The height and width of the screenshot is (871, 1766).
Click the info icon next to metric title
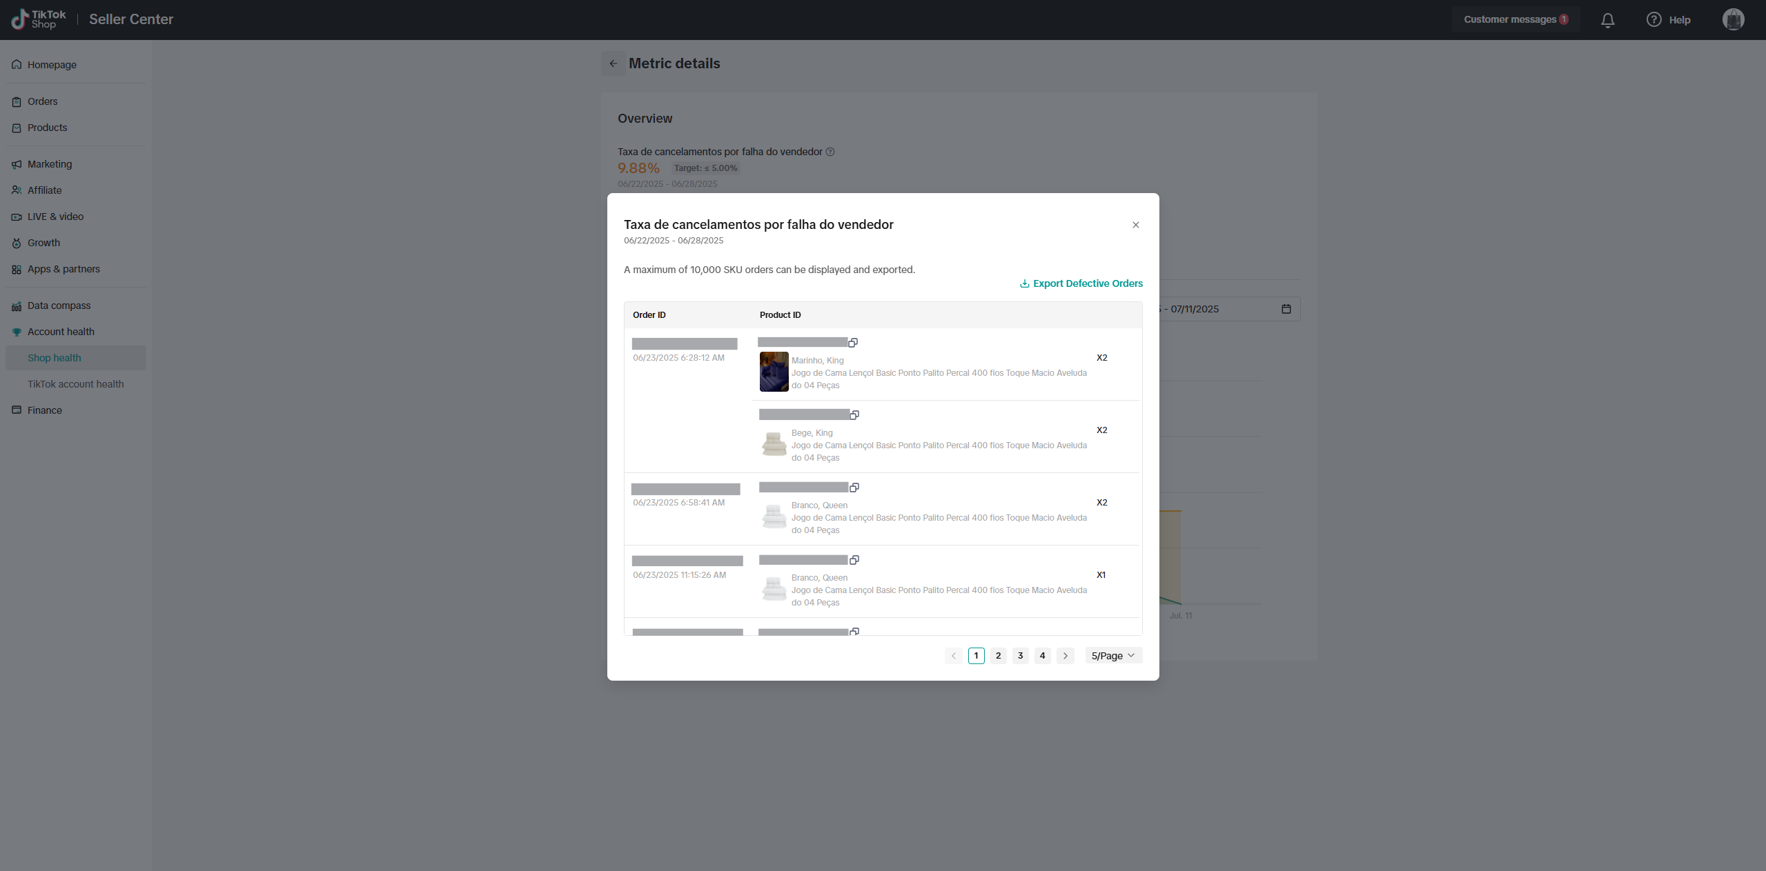pyautogui.click(x=830, y=152)
